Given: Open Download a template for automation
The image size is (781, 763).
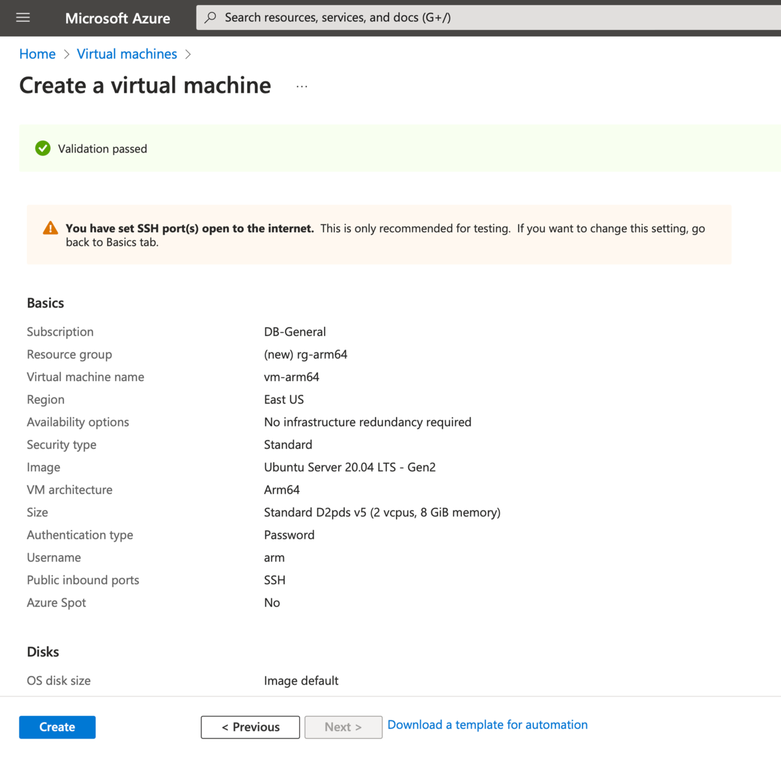Looking at the screenshot, I should [487, 725].
